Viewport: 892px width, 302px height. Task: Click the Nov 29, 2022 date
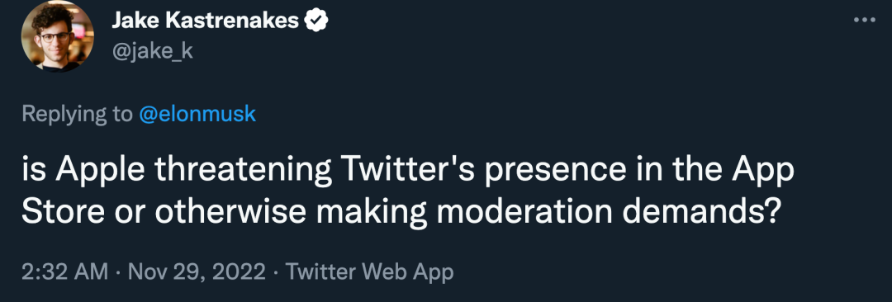click(197, 271)
